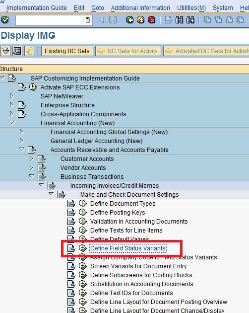Execute activity for Activate SAP ECC Extensions
Image resolution: width=249 pixels, height=313 pixels.
coord(33,87)
